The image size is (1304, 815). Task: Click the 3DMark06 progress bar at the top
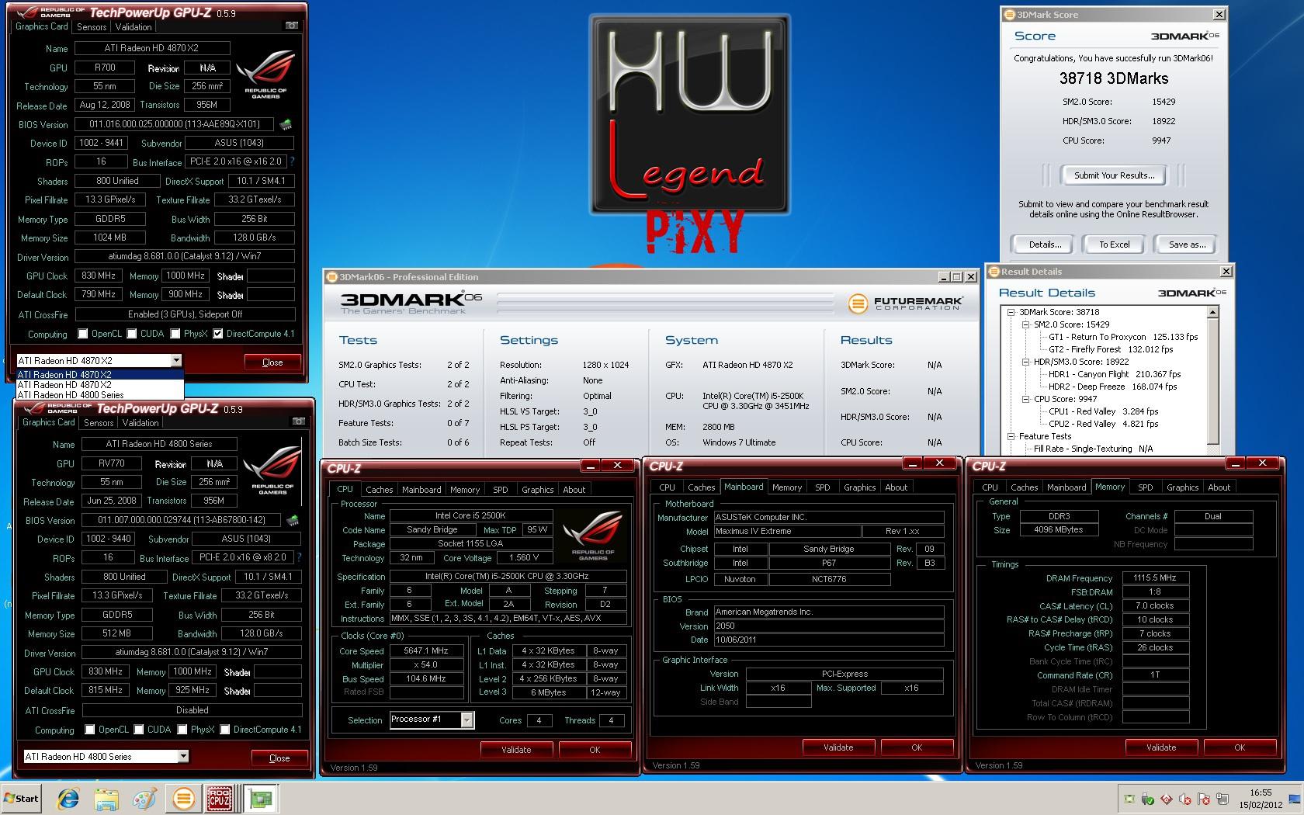point(664,303)
